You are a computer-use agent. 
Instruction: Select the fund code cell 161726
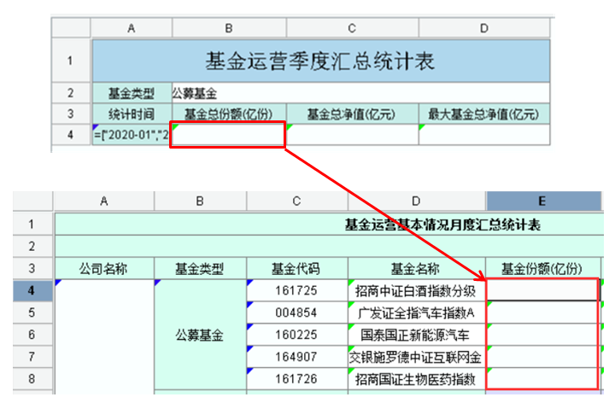coord(296,377)
